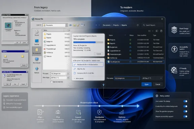The width and height of the screenshot is (194, 129).
Task: Open the modern All Files (*.*) dropdown
Action: (152, 78)
